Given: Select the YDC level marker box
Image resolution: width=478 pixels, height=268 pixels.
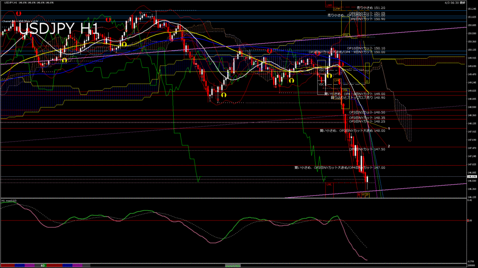Looking at the screenshot, I should 321,85.
